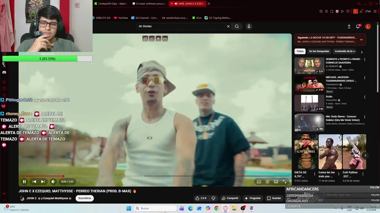Screen dimensions: 380x213
Task: Start voice search with microphone
Action: point(249,26)
